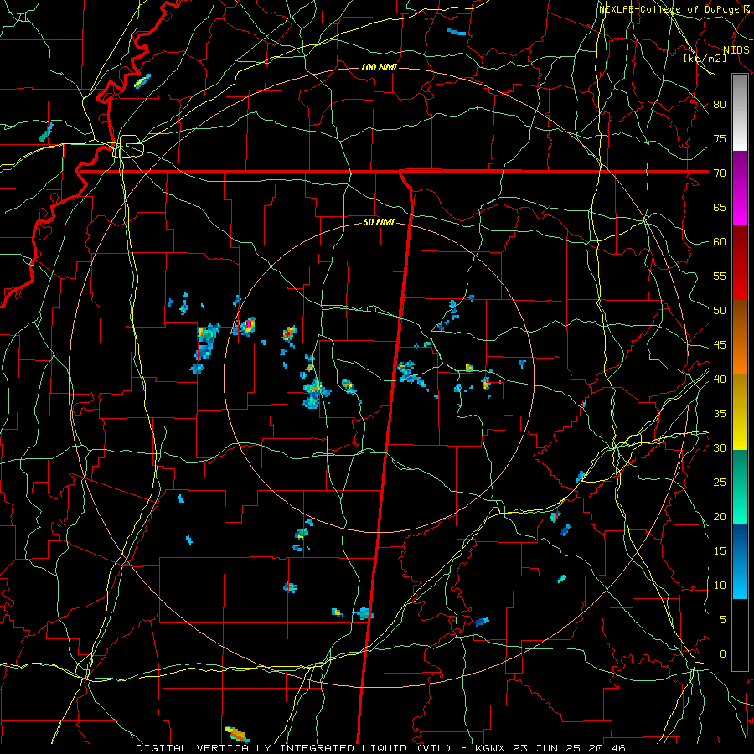This screenshot has width=754, height=754.
Task: Click the 30 value on the scale
Action: (x=720, y=447)
